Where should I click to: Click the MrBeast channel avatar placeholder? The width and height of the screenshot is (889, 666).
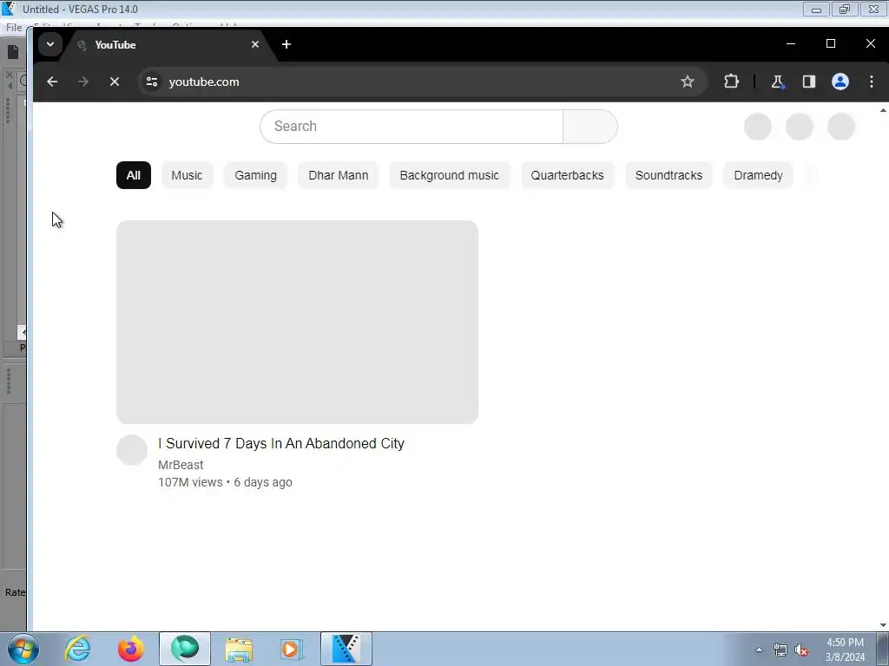(132, 450)
